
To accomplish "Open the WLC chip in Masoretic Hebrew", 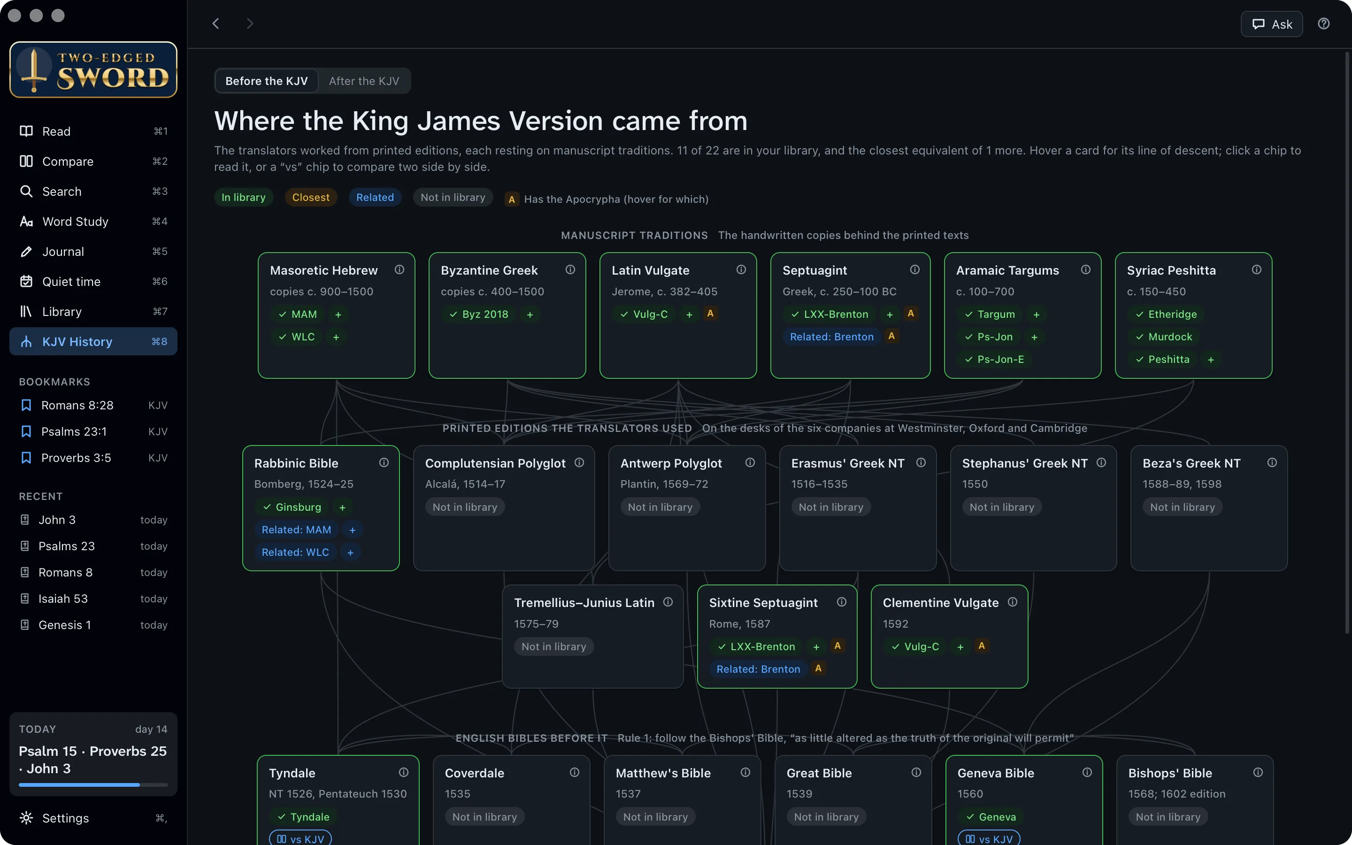I will point(297,337).
